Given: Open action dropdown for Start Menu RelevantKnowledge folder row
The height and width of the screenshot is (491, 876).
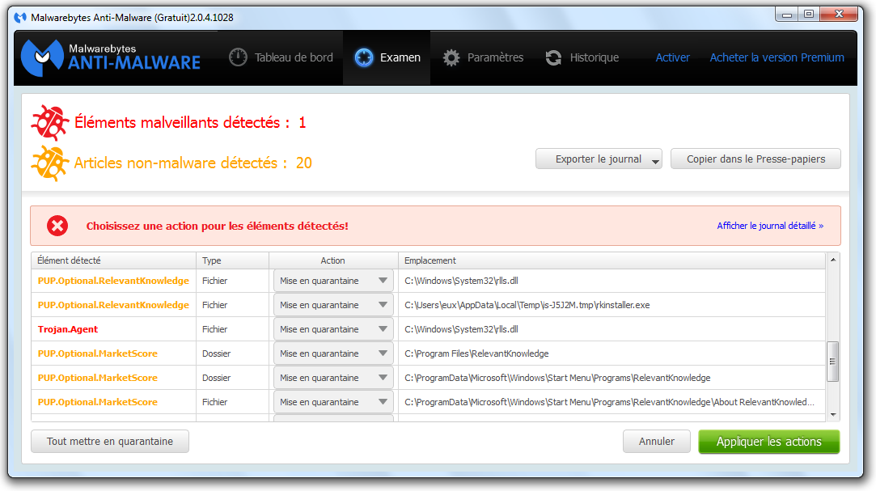Looking at the screenshot, I should click(333, 378).
